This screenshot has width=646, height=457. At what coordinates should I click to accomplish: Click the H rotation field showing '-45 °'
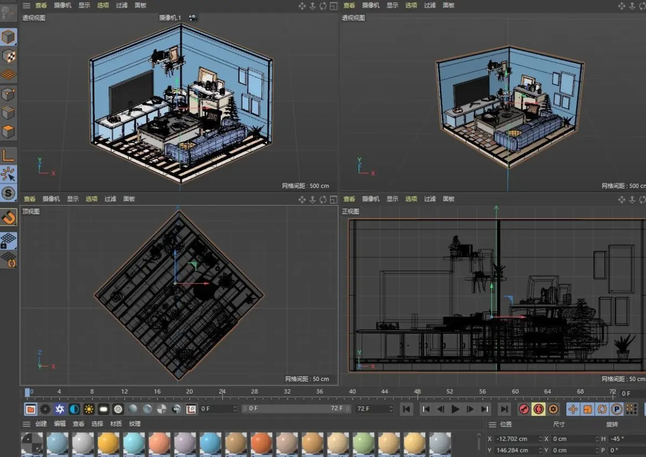627,439
